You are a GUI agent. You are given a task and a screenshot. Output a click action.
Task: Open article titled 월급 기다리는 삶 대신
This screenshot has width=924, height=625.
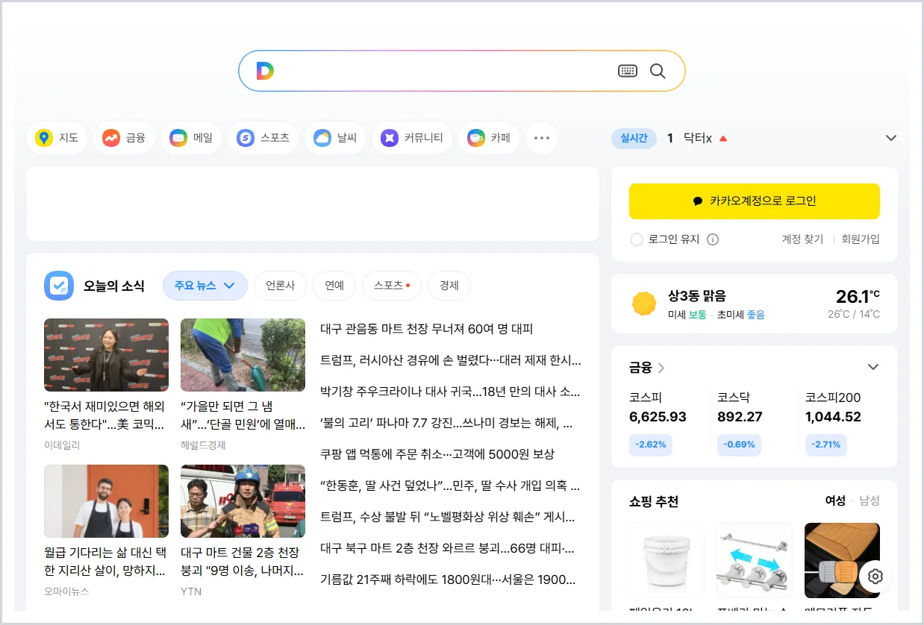(x=104, y=562)
